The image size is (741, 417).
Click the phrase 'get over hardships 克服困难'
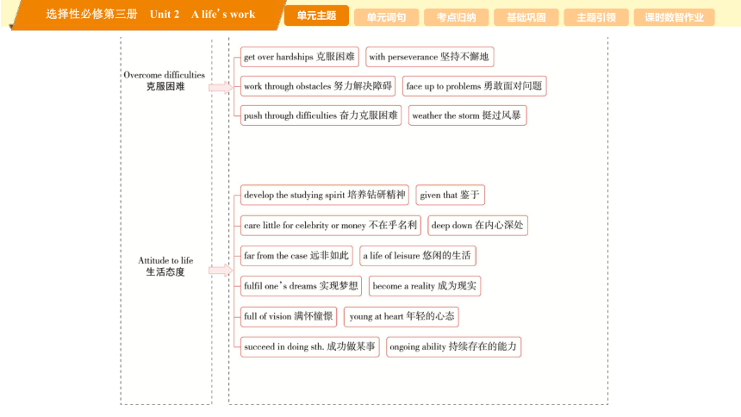coord(300,57)
